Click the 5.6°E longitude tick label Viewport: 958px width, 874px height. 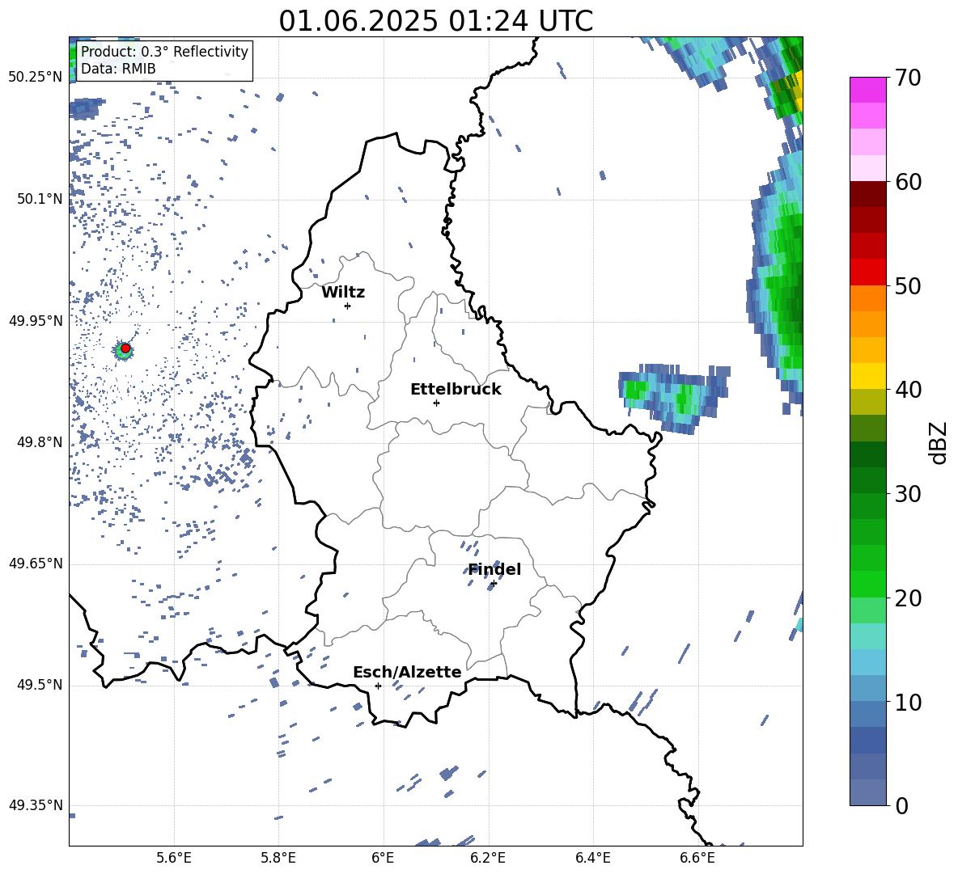click(174, 858)
